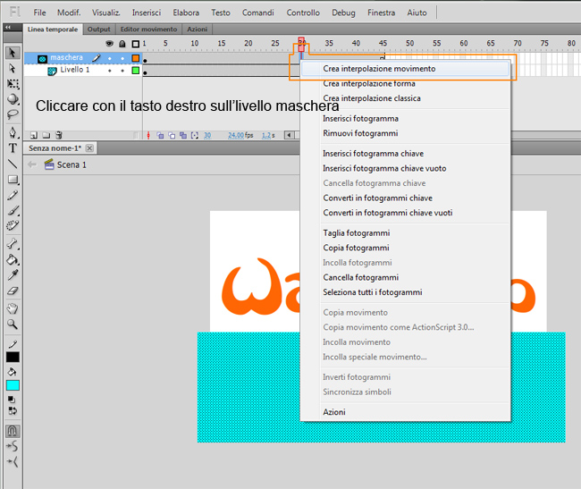Image resolution: width=581 pixels, height=489 pixels.
Task: Hide the maschera layer visibility dot
Action: [110, 58]
